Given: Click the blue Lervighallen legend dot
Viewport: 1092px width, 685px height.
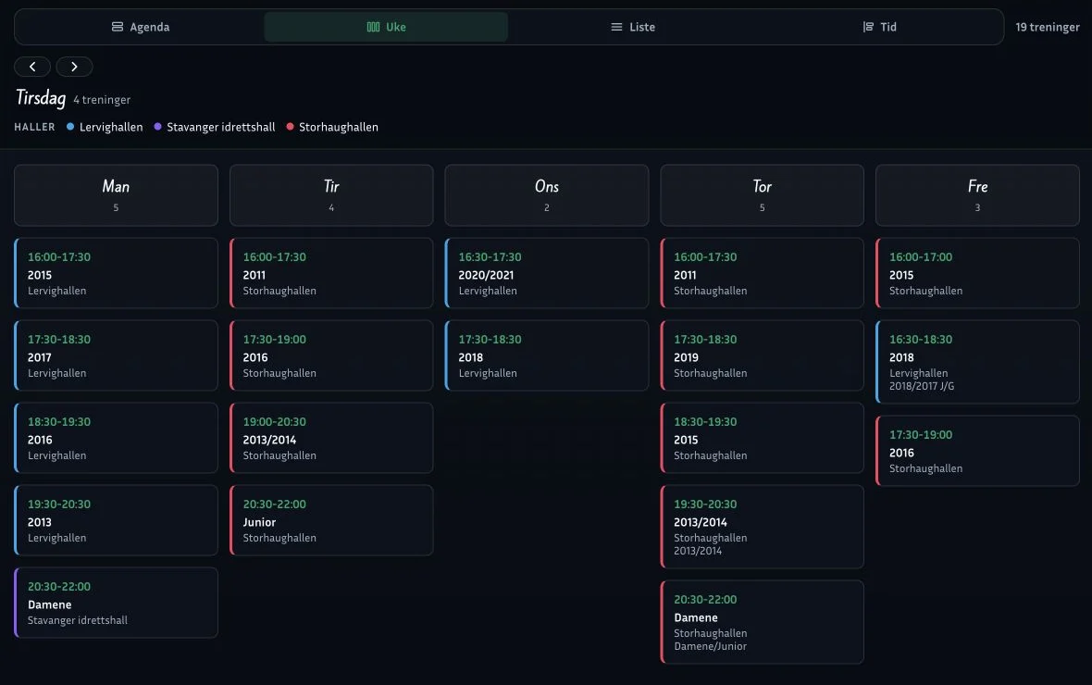Looking at the screenshot, I should pyautogui.click(x=70, y=127).
